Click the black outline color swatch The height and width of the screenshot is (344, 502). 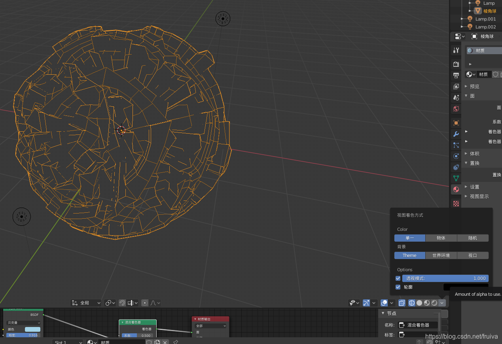(466, 287)
